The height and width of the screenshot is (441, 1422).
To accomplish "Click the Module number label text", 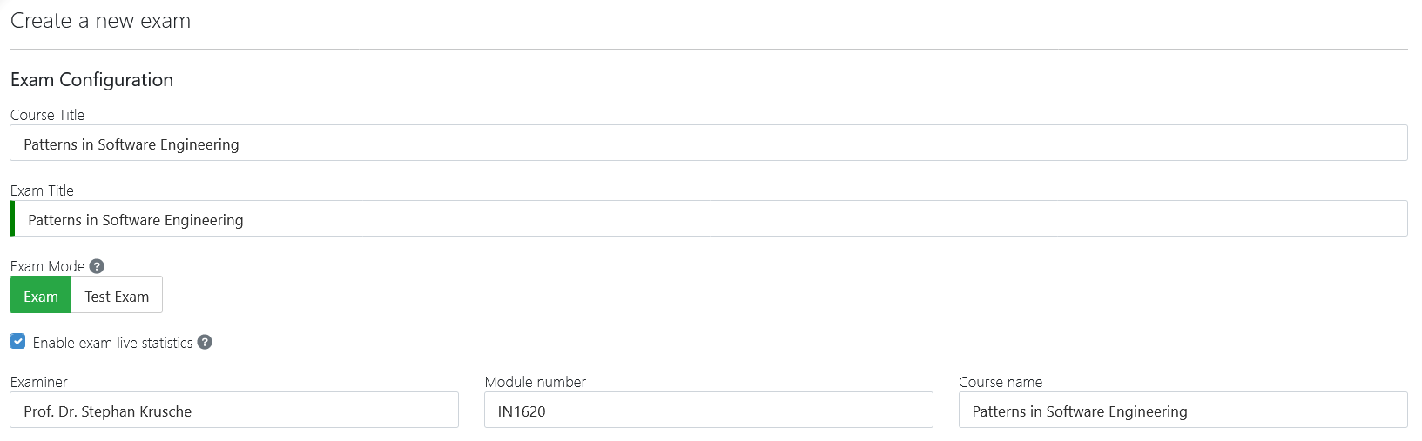I will click(x=535, y=382).
